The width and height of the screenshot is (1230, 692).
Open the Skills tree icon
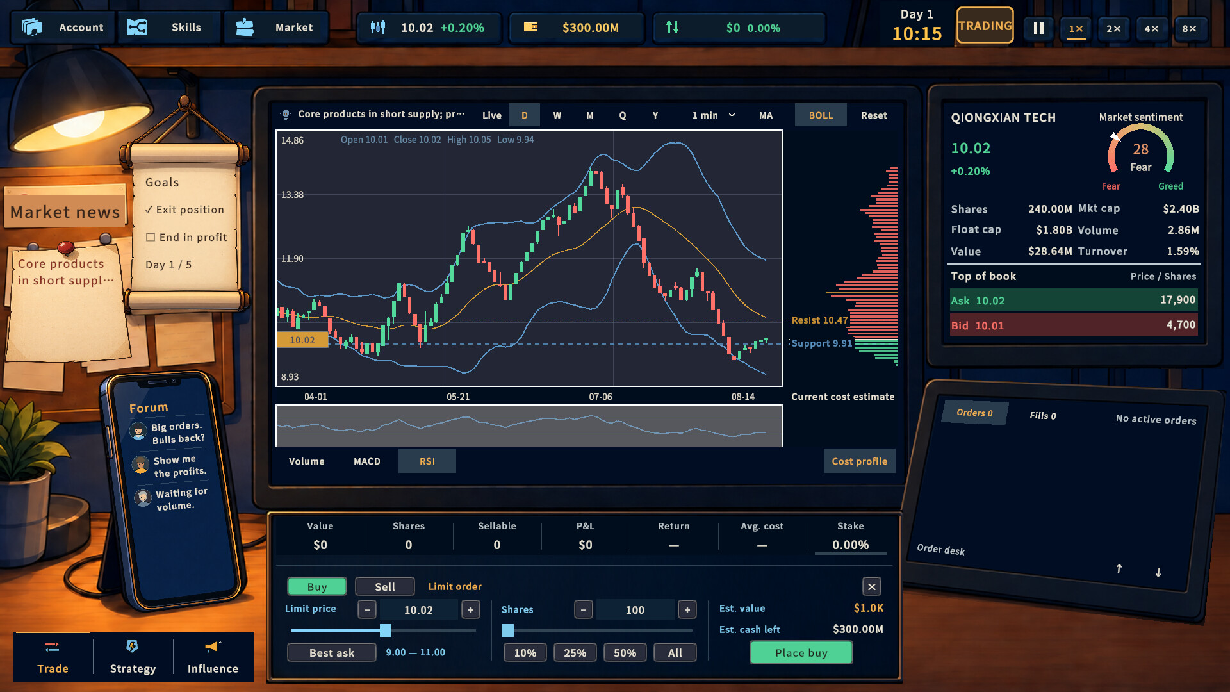tap(137, 27)
